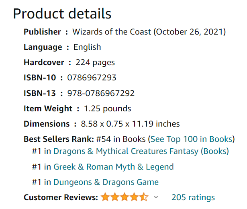Open the See Top 100 in Books link
The width and height of the screenshot is (247, 209).
tap(192, 139)
